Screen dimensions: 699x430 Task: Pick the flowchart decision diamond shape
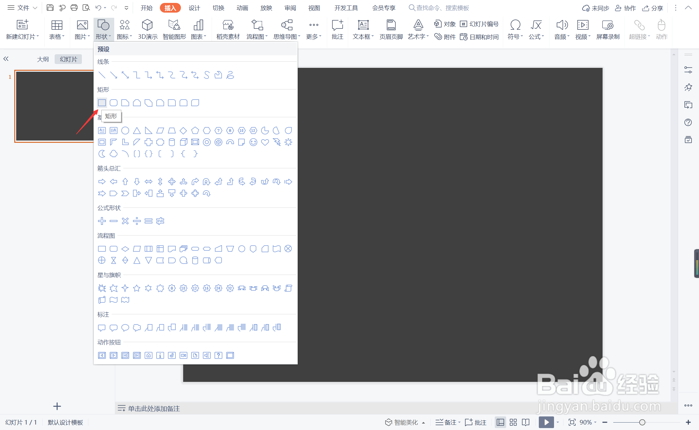(x=125, y=249)
